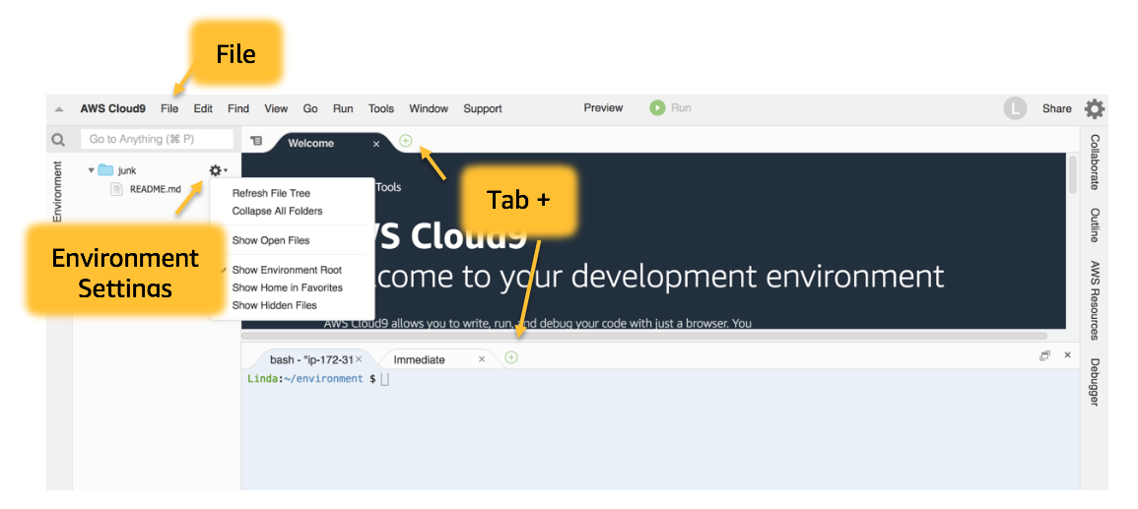This screenshot has width=1138, height=509.
Task: Maximize the console pane
Action: tap(1045, 355)
